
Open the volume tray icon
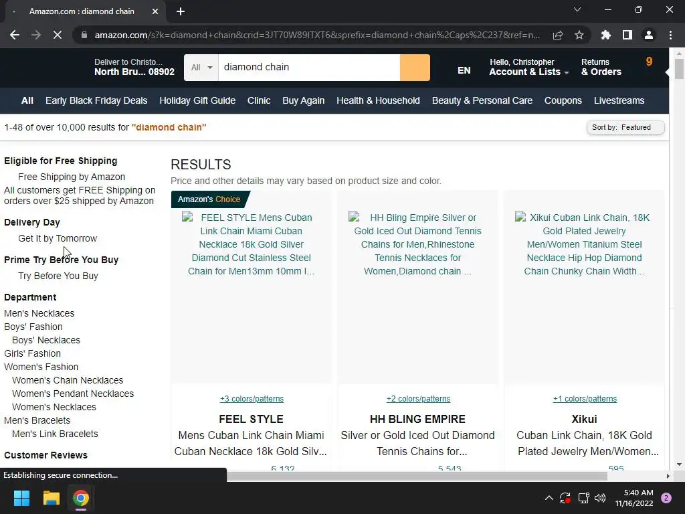coord(600,498)
